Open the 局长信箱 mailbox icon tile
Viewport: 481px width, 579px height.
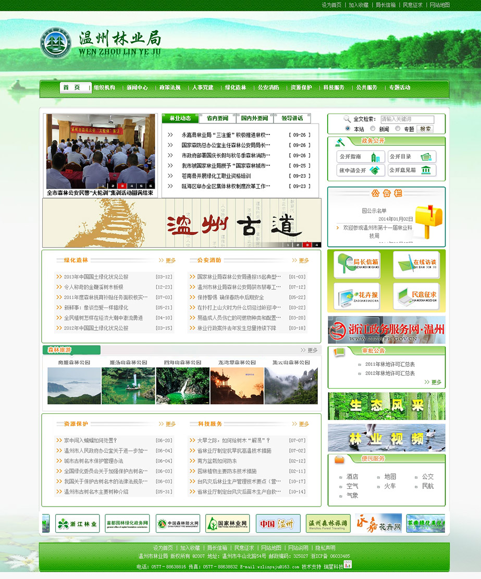[357, 264]
